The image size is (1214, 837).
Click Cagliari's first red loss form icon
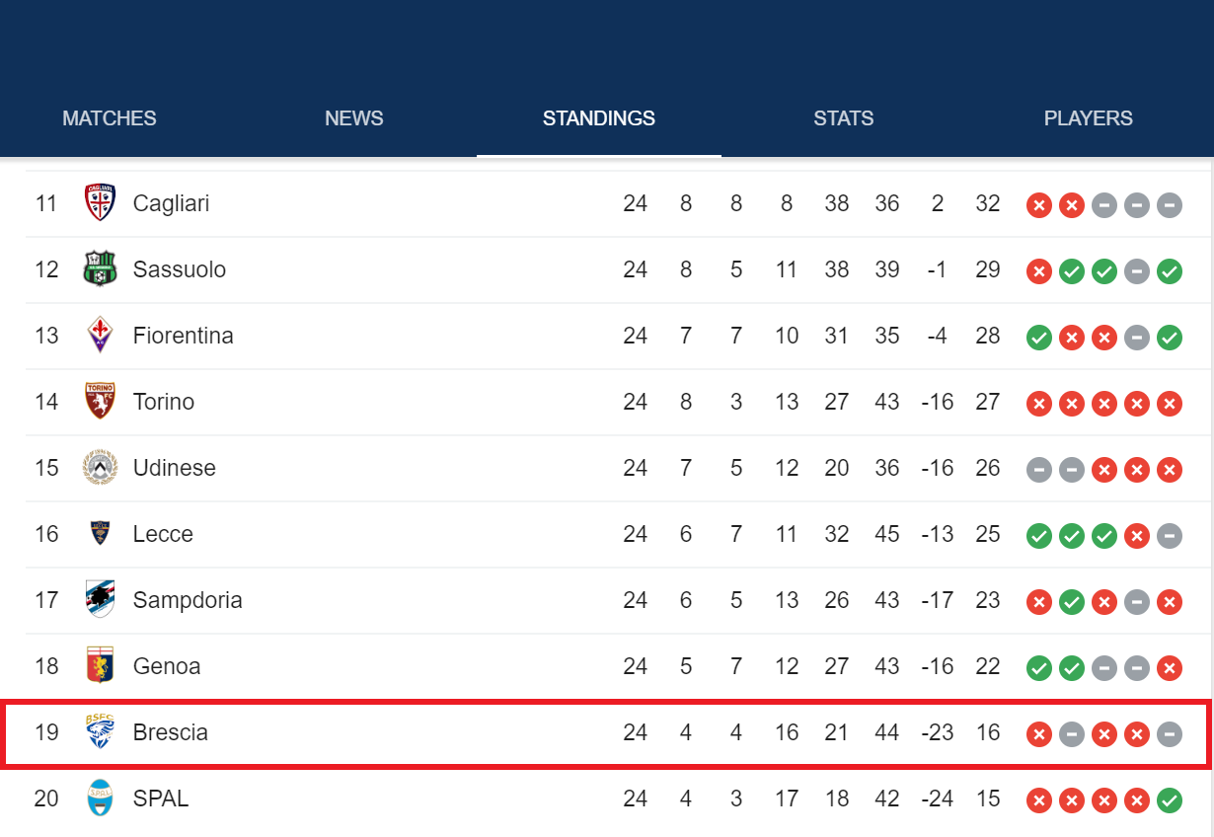1038,205
